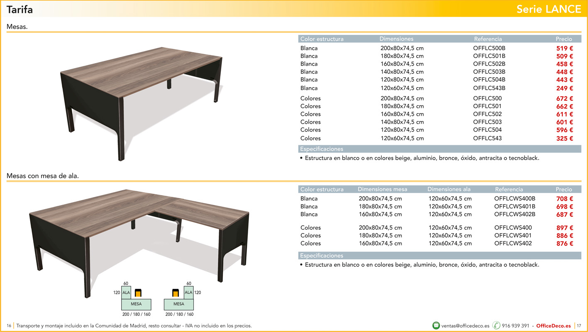This screenshot has height=332, width=588.
Task: Click reference OFFLC501B
Action: pyautogui.click(x=489, y=56)
